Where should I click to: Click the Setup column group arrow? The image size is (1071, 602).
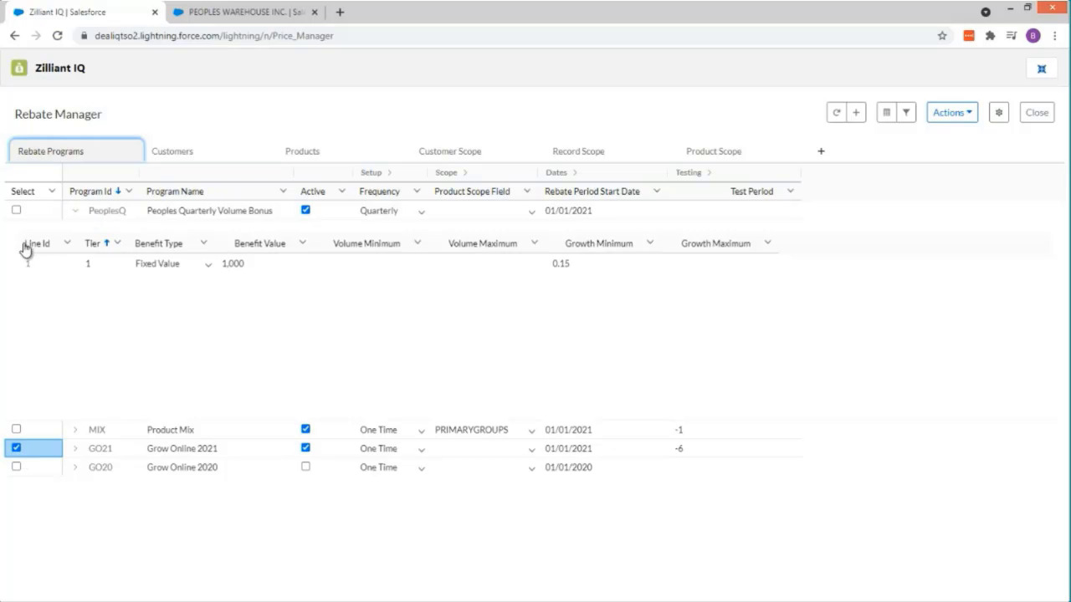pos(389,173)
